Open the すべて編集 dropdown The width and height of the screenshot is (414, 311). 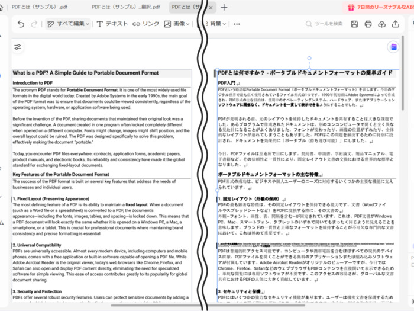click(68, 24)
